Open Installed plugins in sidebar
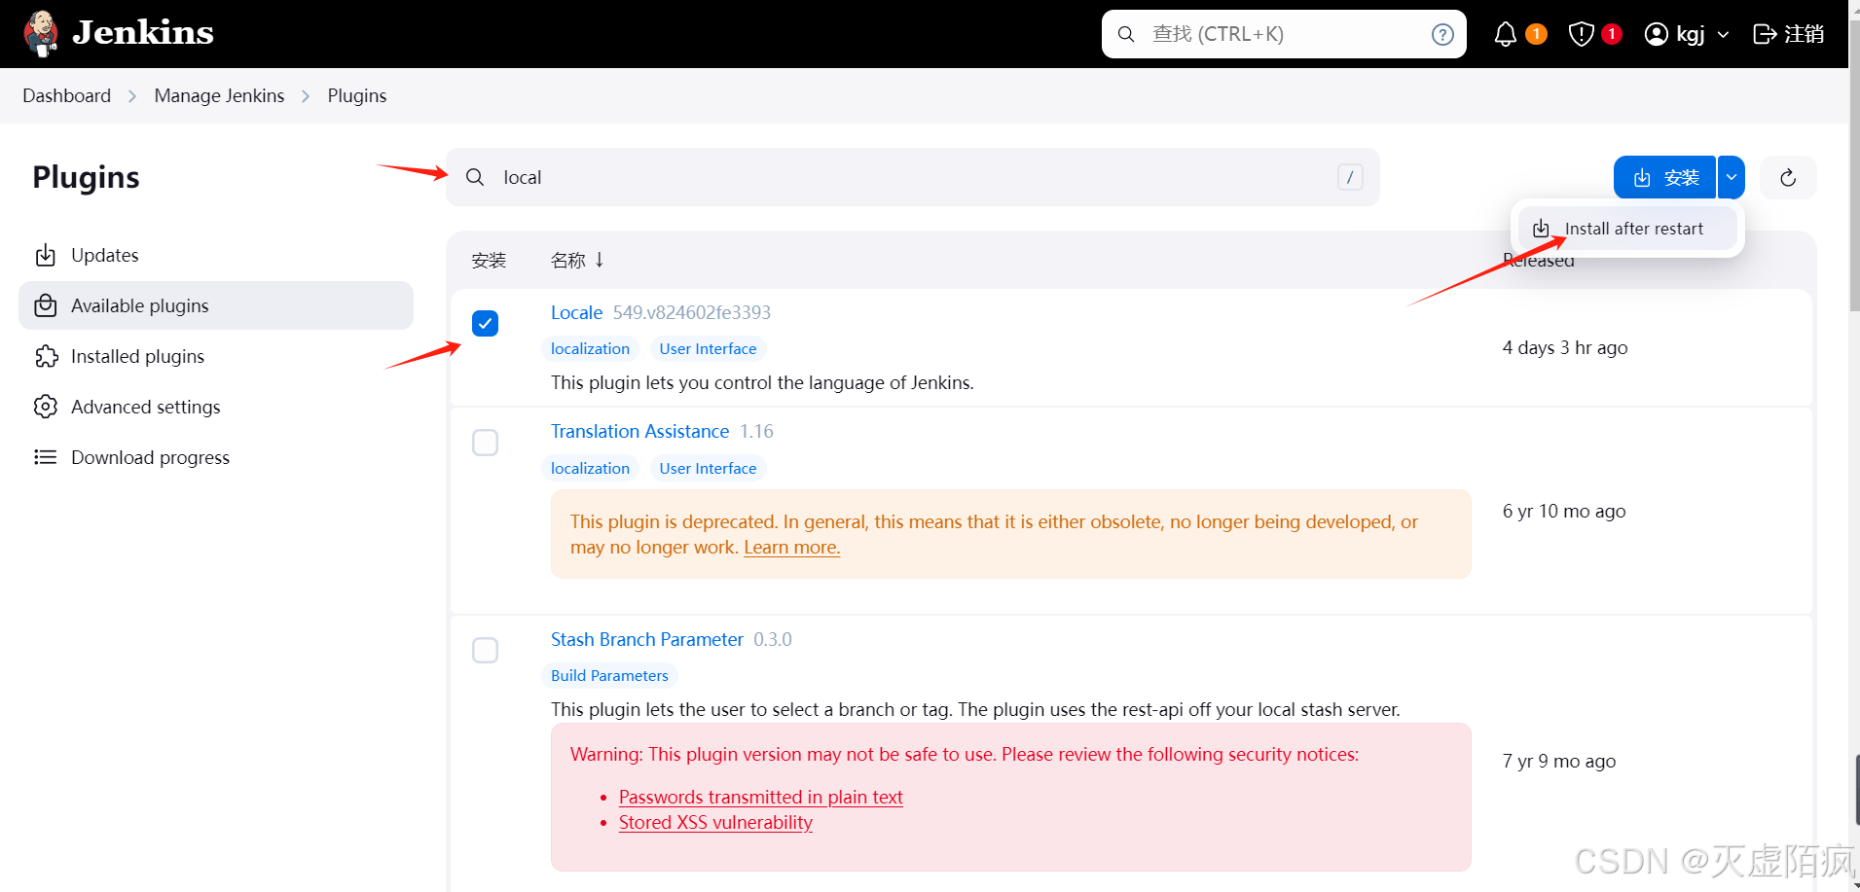Image resolution: width=1860 pixels, height=892 pixels. pos(216,356)
